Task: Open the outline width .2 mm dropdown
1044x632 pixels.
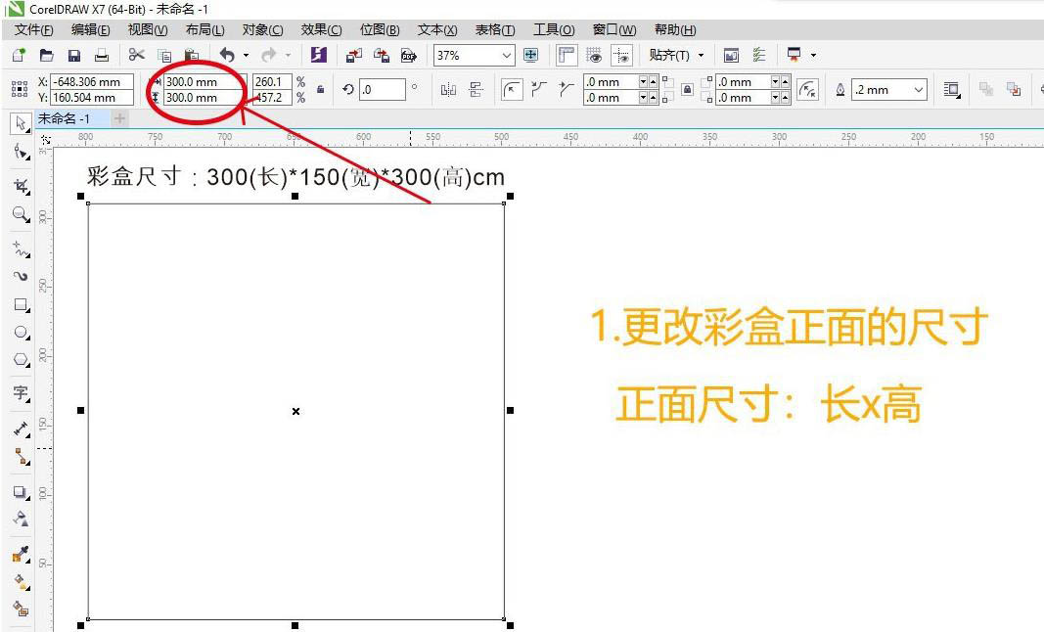Action: 918,89
